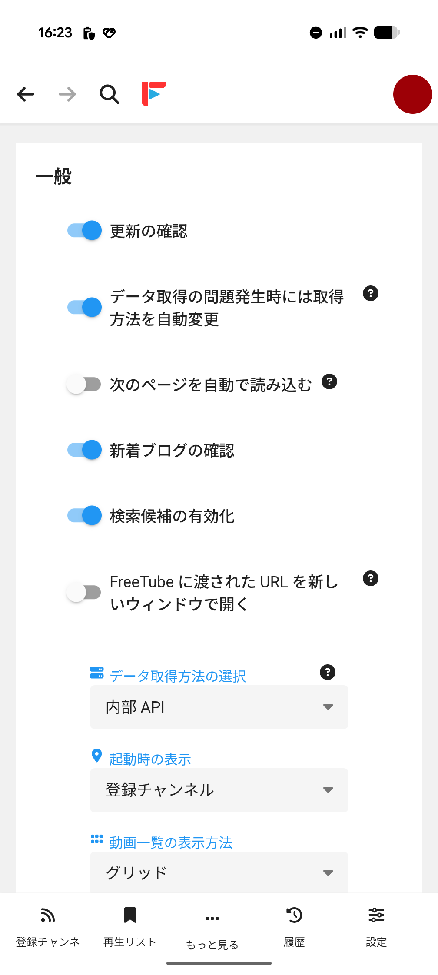Show help for 次のページを自動で読み込む
The width and height of the screenshot is (438, 975).
329,382
